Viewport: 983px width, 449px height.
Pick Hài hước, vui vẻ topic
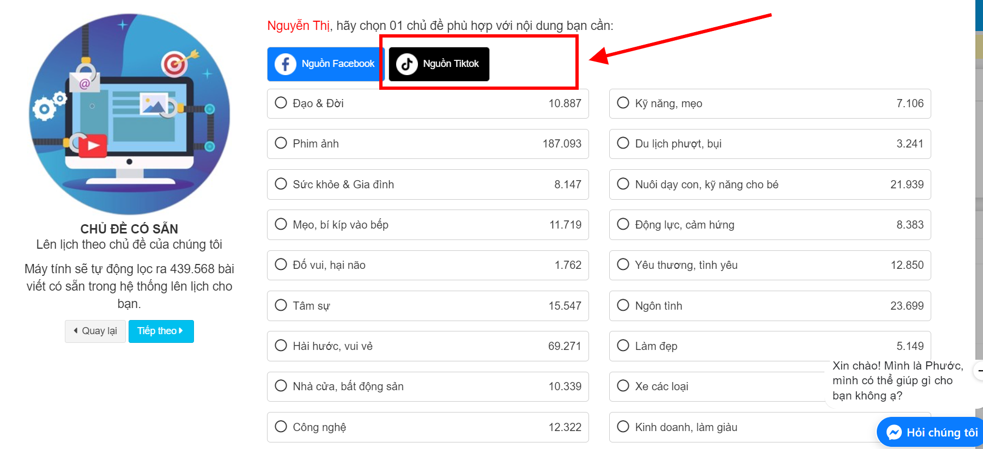pos(281,346)
